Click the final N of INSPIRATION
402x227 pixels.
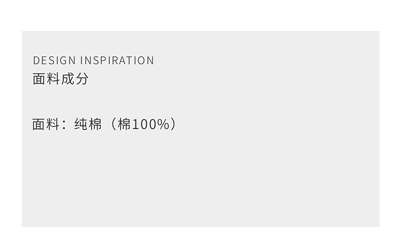[150, 60]
